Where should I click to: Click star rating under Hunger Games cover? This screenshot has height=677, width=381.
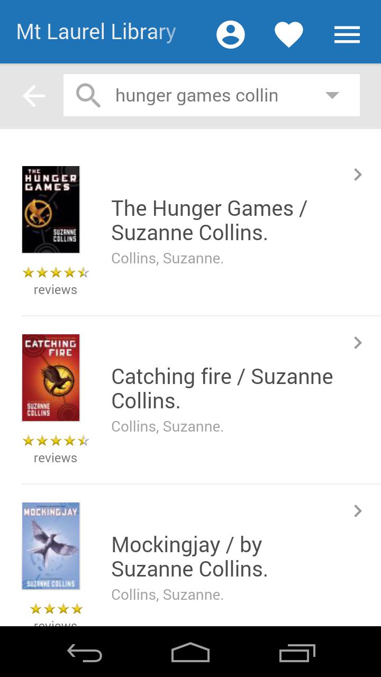click(56, 273)
